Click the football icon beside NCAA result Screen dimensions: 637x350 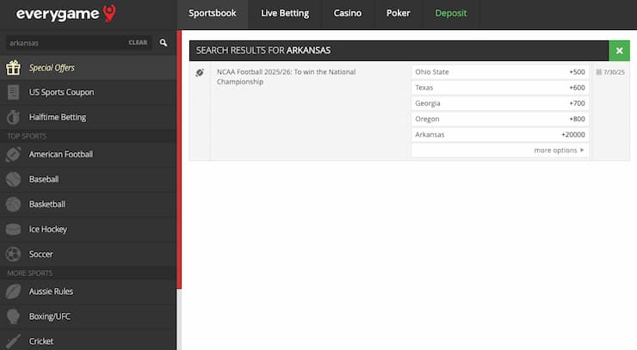click(200, 73)
